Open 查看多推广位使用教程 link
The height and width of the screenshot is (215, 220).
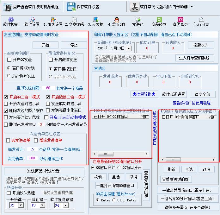pyautogui.click(x=192, y=103)
